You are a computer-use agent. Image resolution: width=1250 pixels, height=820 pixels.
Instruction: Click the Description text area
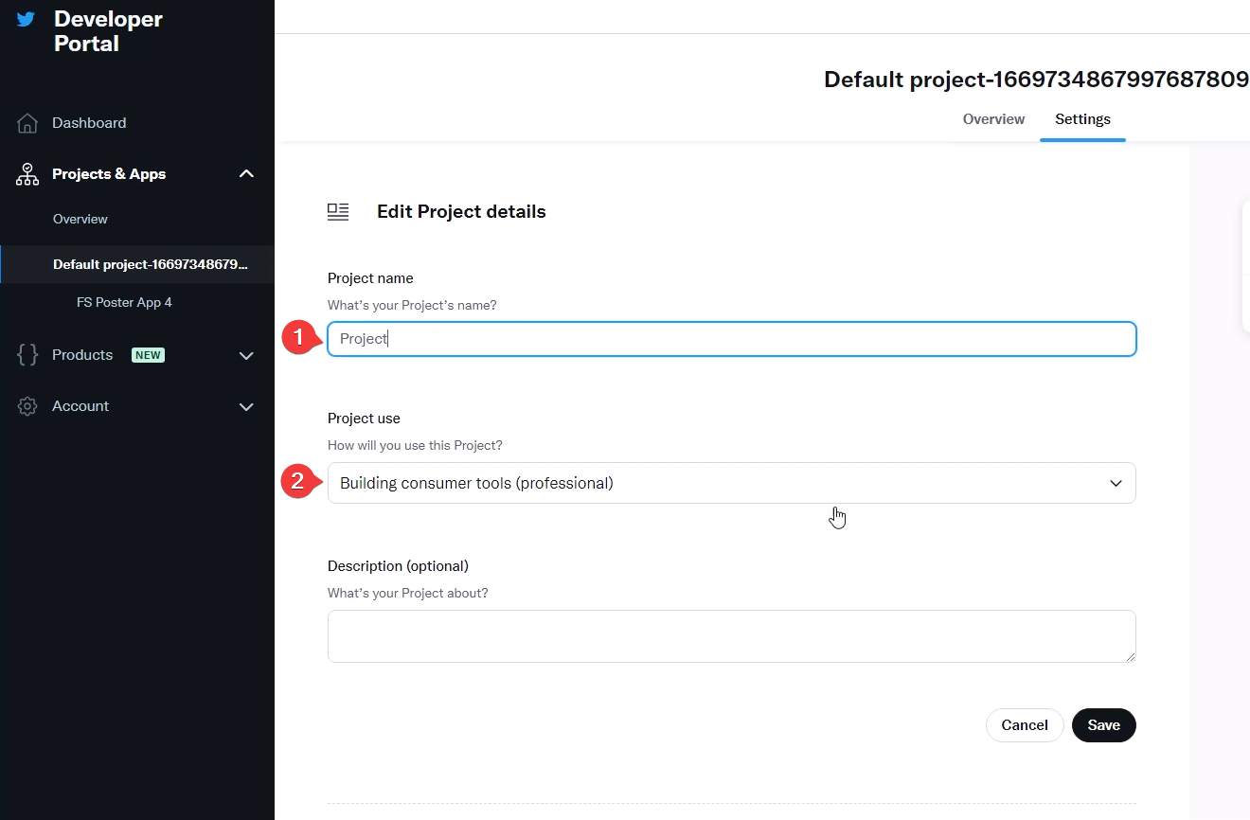[732, 636]
